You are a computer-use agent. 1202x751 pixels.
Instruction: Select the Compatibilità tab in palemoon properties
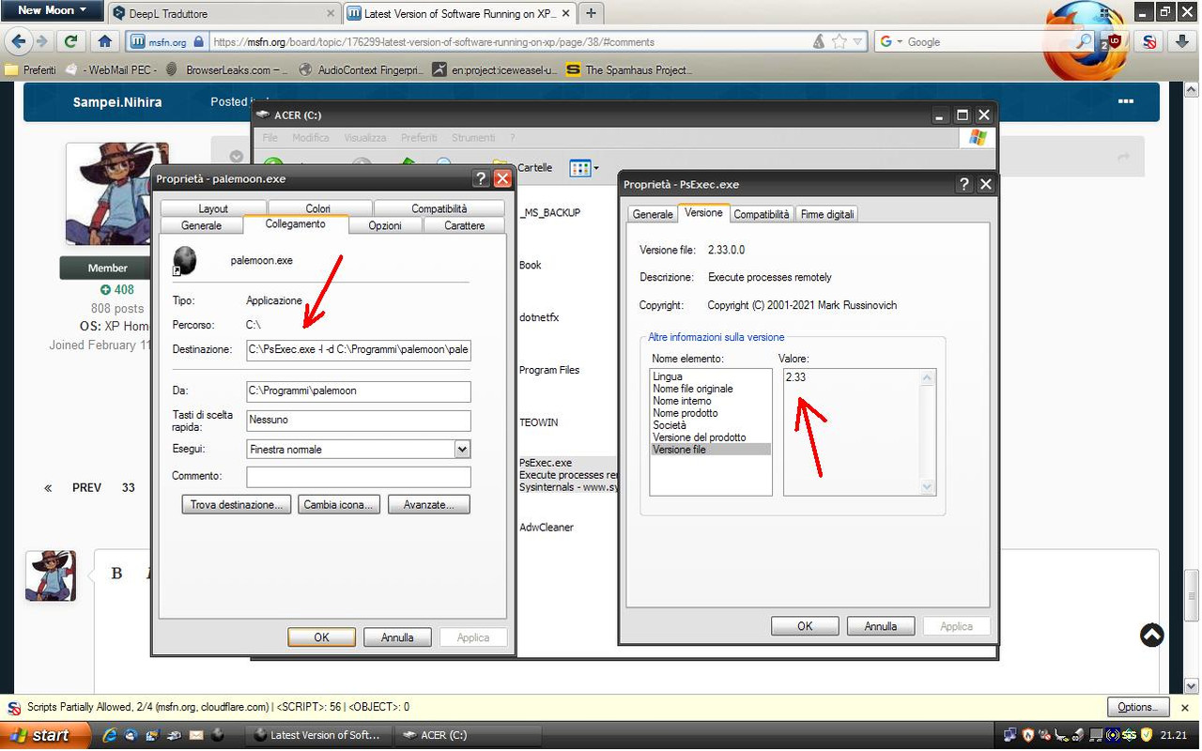click(x=439, y=208)
